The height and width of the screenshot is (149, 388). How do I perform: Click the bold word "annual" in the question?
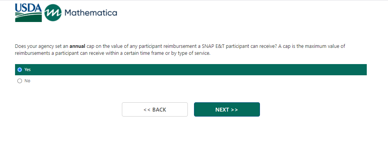pyautogui.click(x=78, y=46)
